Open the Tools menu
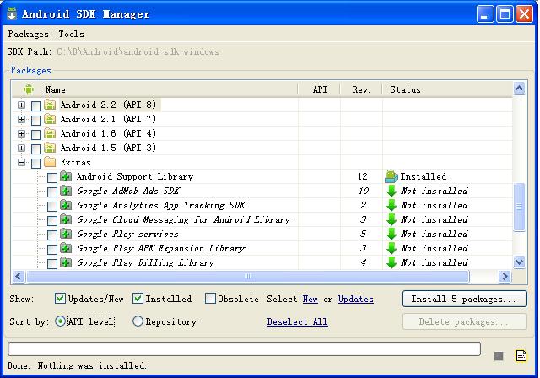Viewport: 540px width, 378px height. tap(71, 34)
